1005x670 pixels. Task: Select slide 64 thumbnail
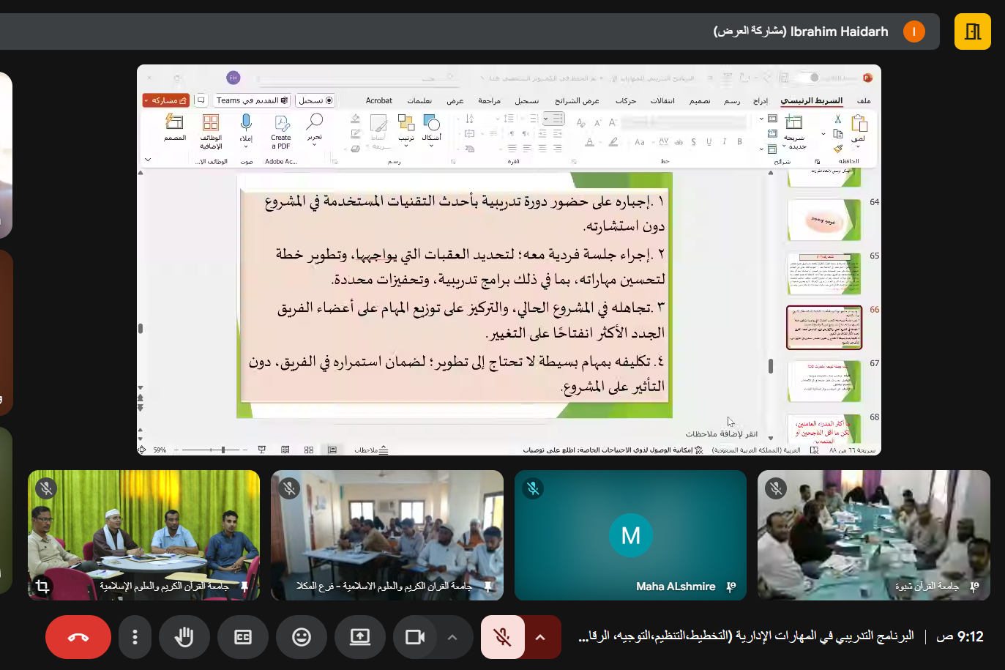tap(823, 219)
